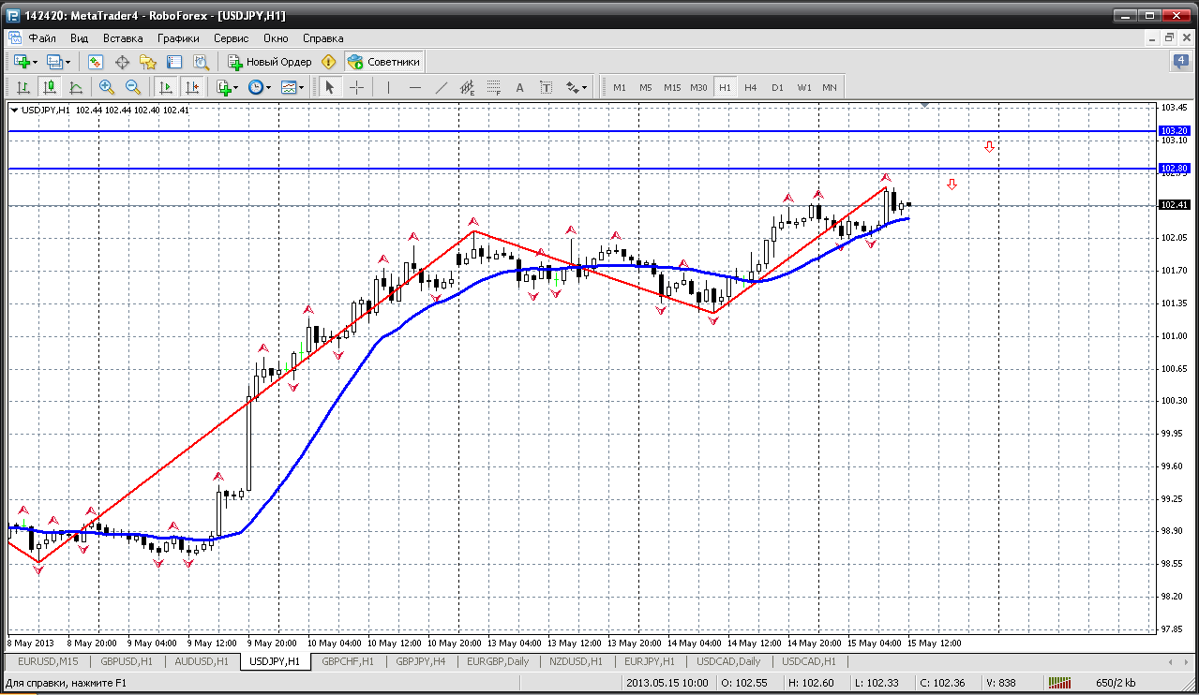Open the Templates dropdown
Image resolution: width=1199 pixels, height=695 pixels.
coord(292,87)
